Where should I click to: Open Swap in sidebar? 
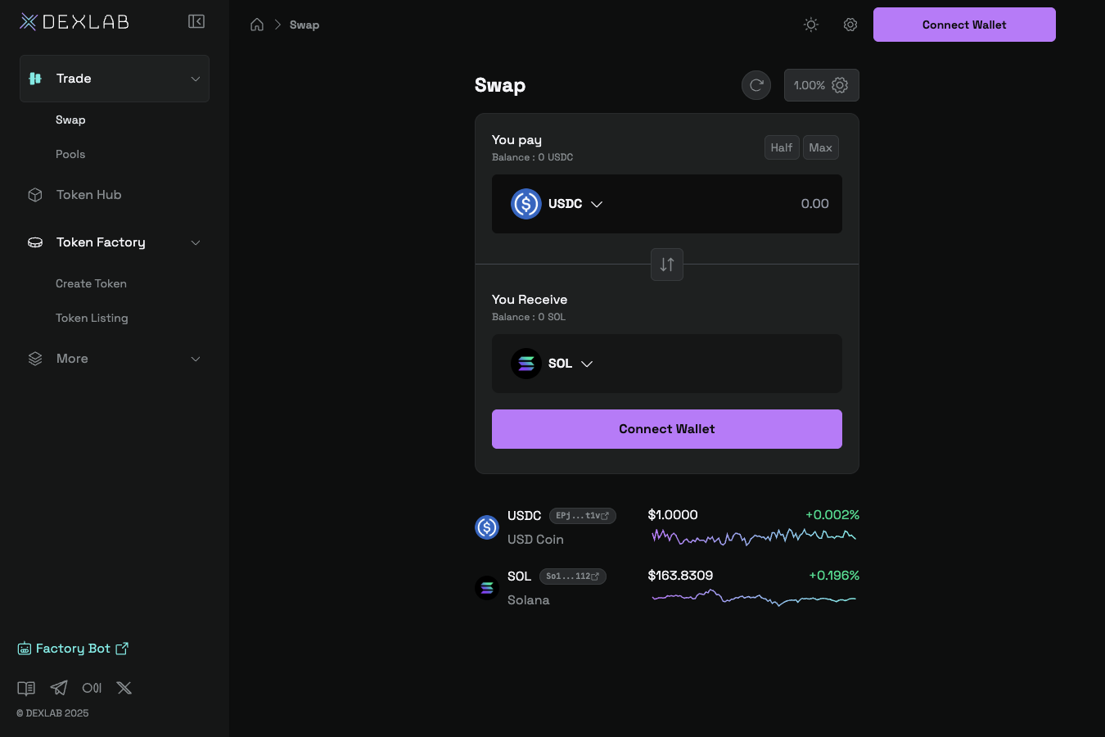[x=70, y=120]
